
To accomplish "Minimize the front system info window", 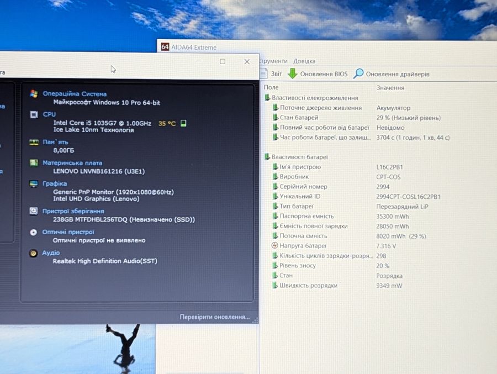I will 199,61.
